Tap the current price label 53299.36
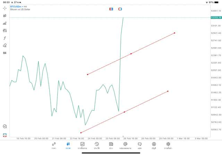This screenshot has width=222, height=155. (216, 17)
